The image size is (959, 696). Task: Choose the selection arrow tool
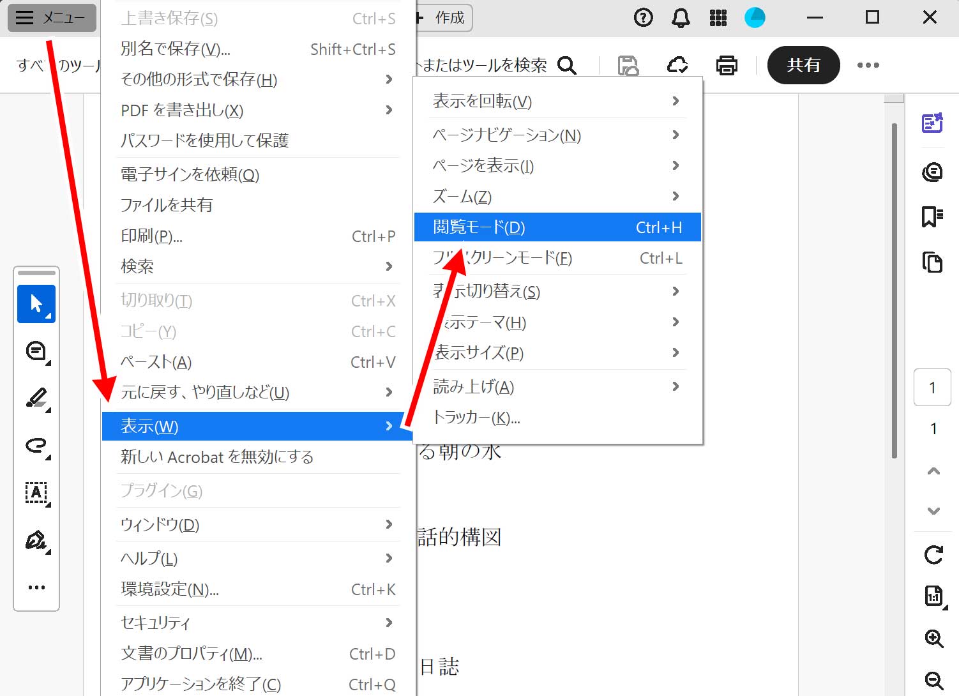[36, 304]
